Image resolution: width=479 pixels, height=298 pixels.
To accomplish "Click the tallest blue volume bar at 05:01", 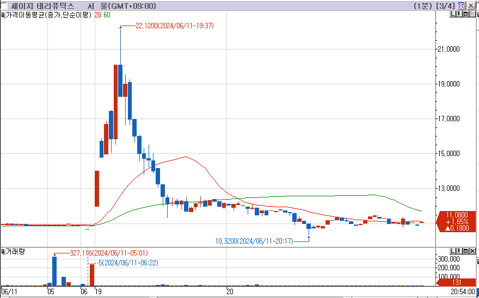I will click(x=54, y=271).
